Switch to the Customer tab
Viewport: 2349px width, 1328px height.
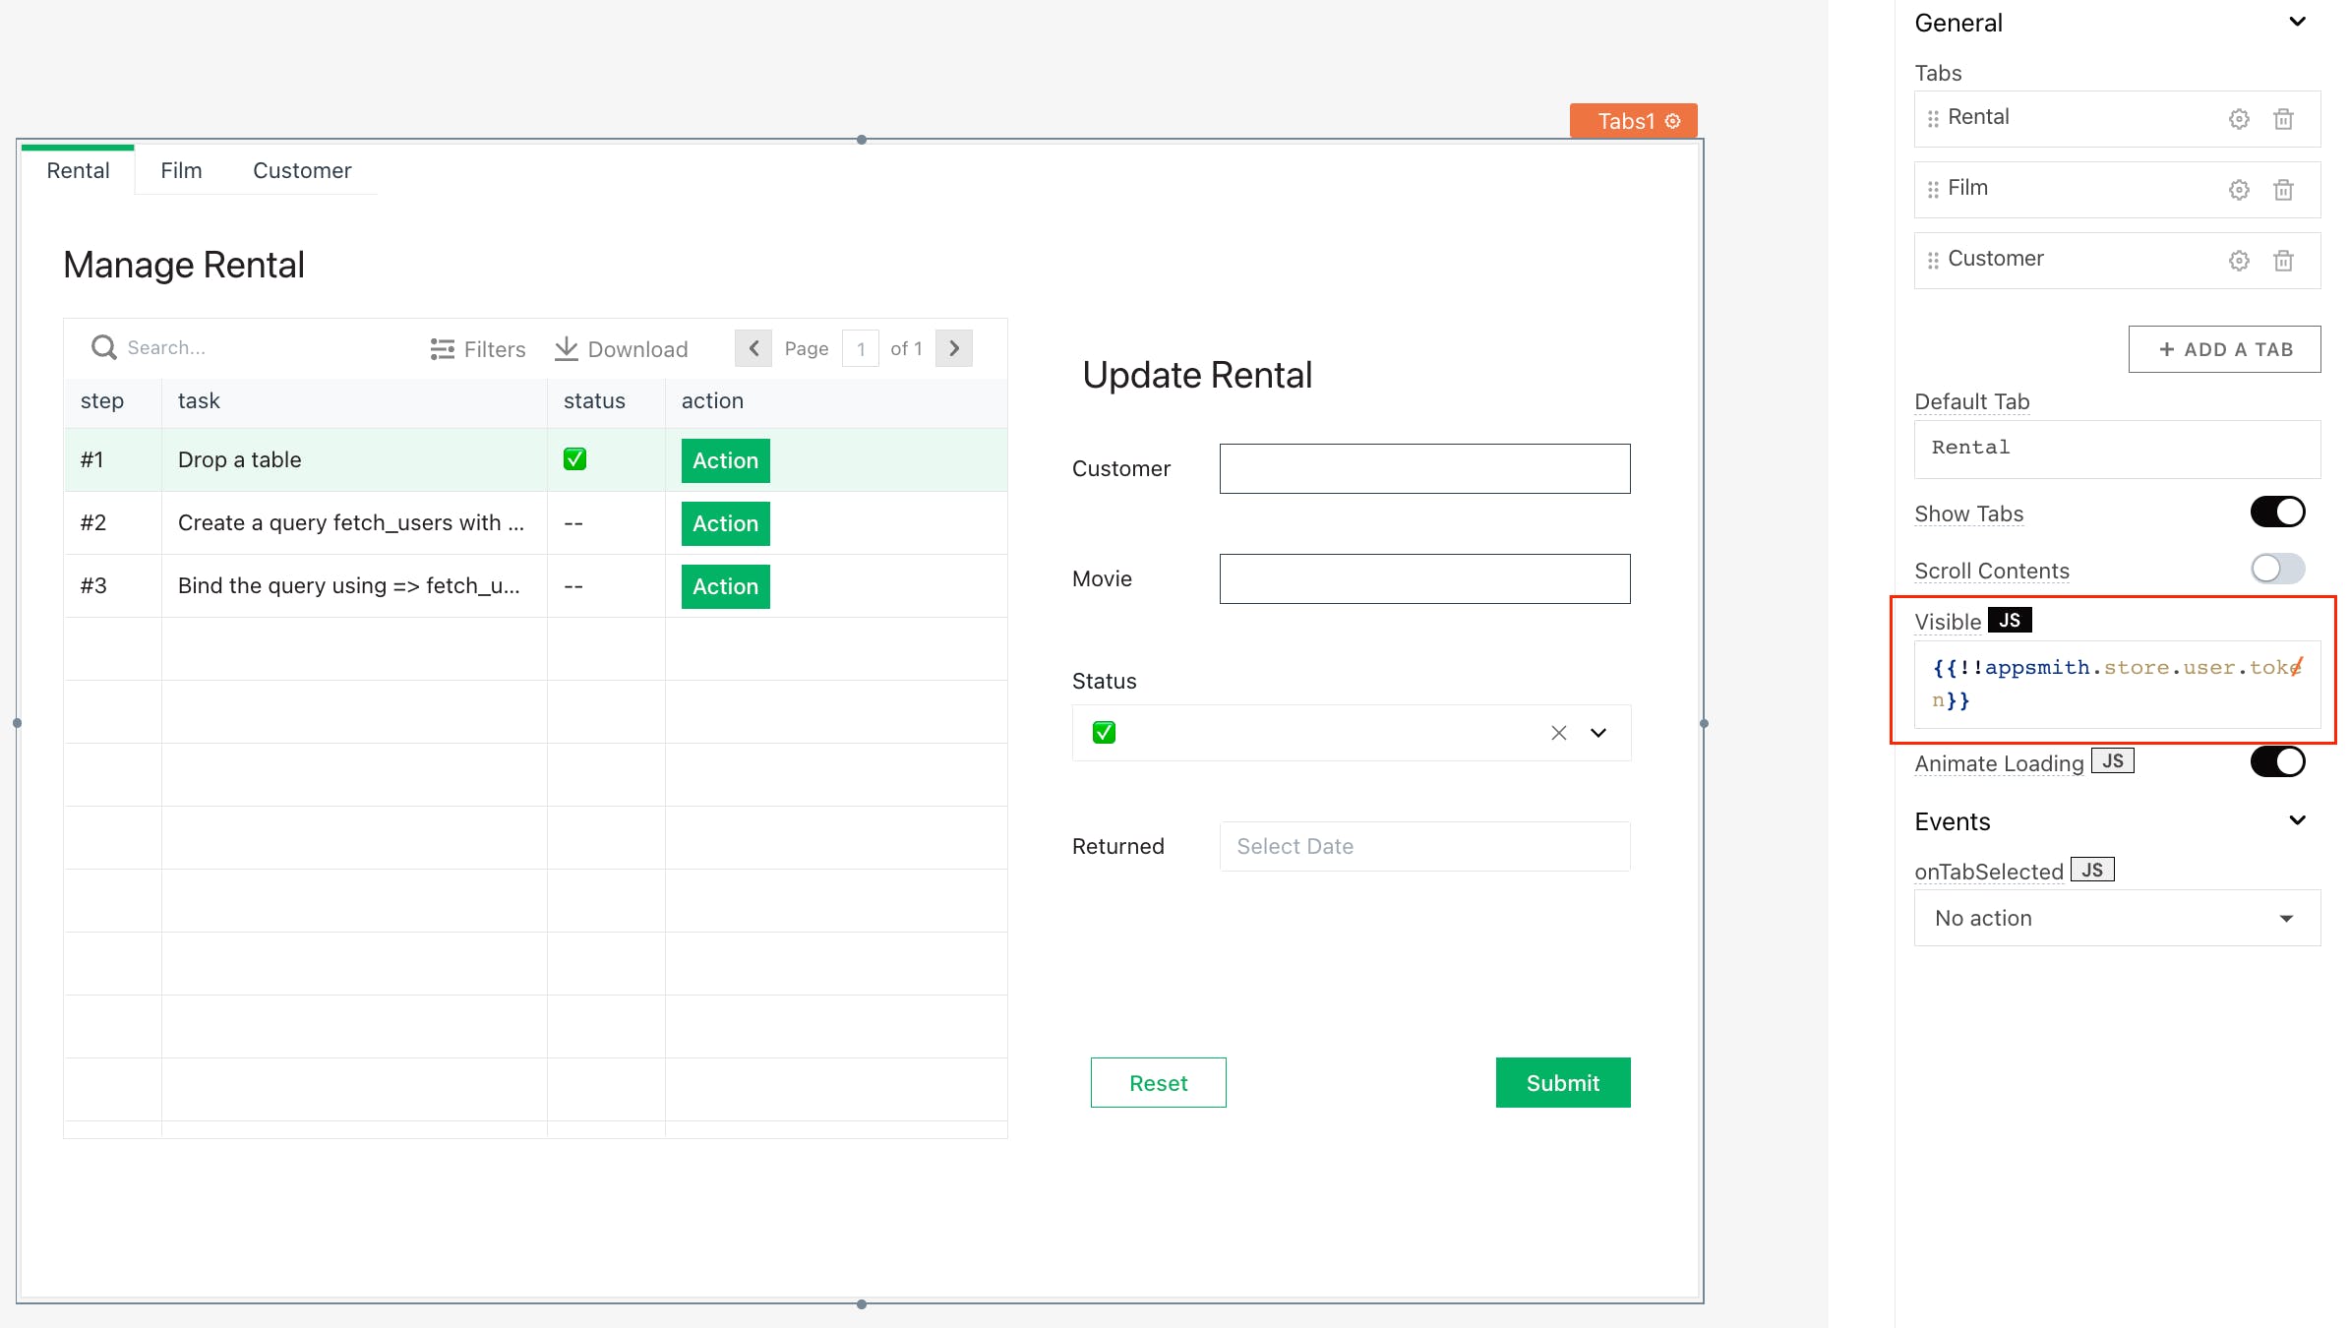(x=302, y=170)
